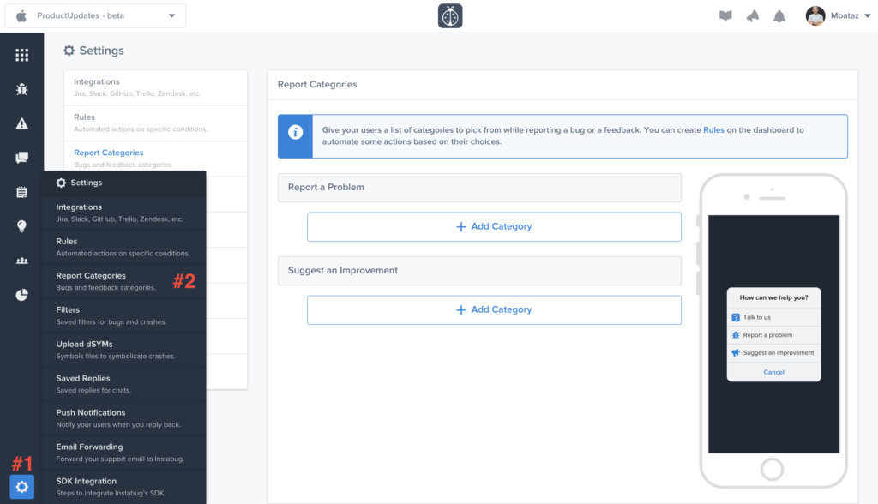Open the bug reports section
The height and width of the screenshot is (504, 878).
(x=21, y=88)
